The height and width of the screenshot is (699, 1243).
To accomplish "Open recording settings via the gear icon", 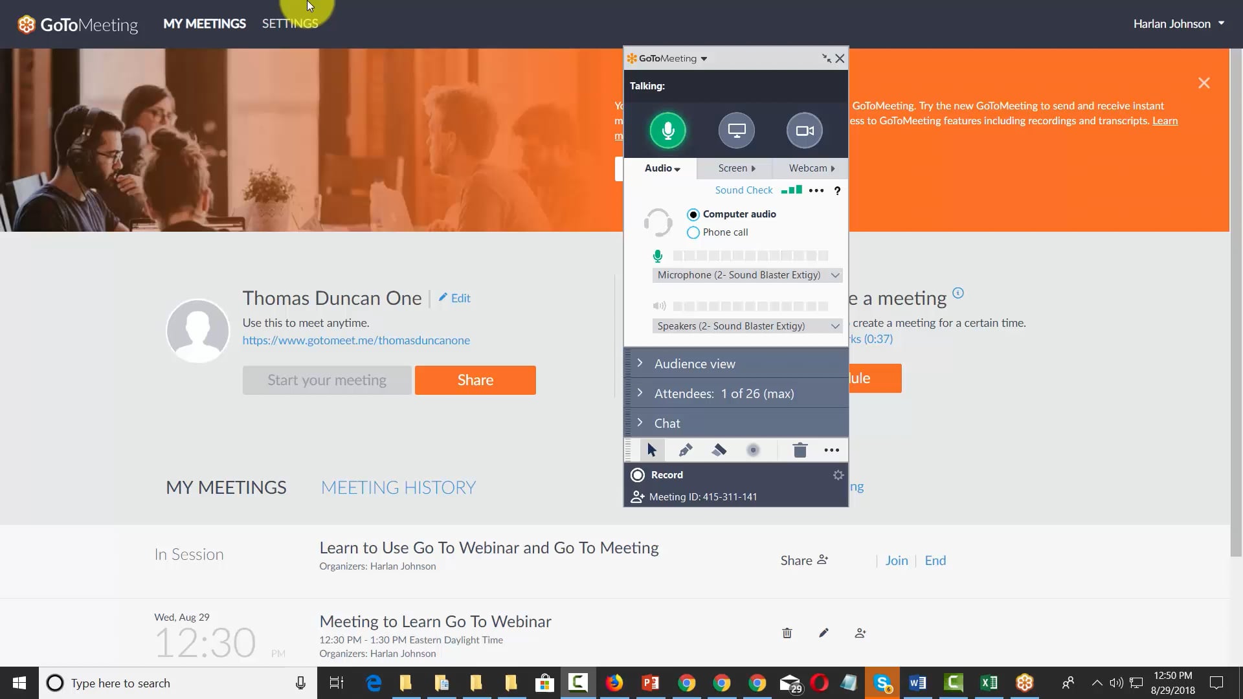I will click(838, 474).
